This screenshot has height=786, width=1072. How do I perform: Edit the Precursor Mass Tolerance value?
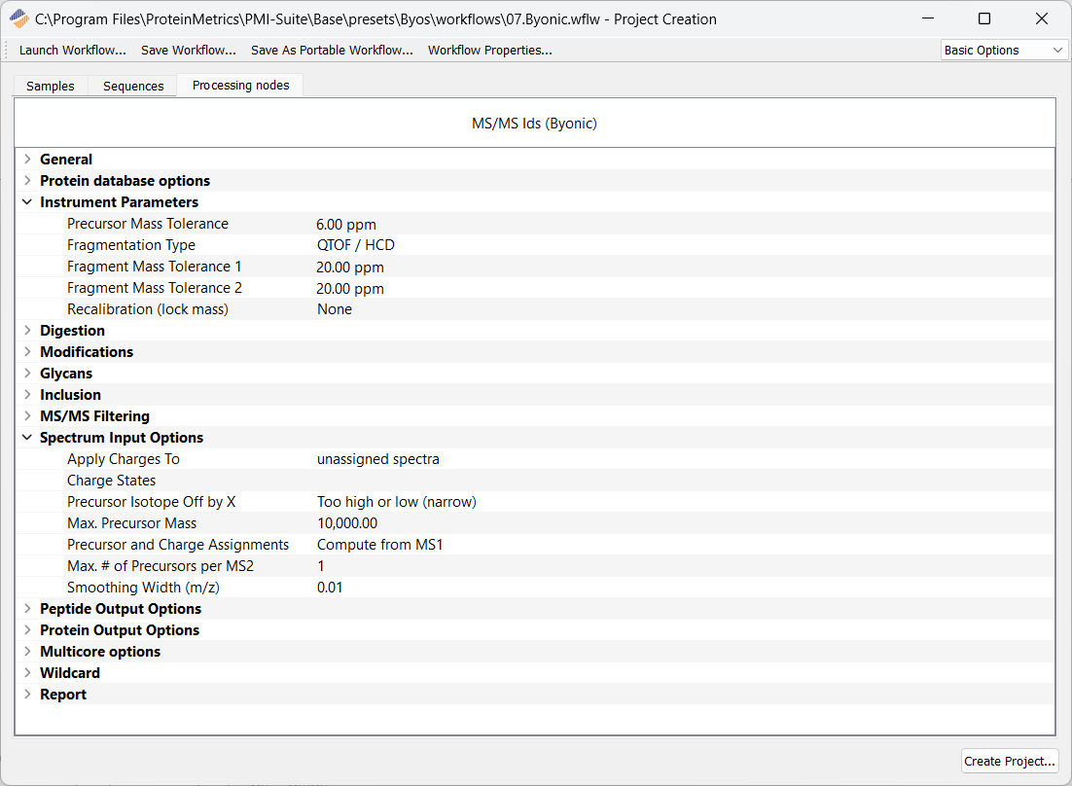tap(347, 223)
